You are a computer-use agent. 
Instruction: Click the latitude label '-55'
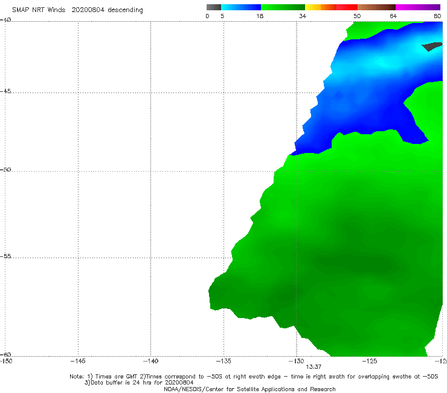[5, 256]
